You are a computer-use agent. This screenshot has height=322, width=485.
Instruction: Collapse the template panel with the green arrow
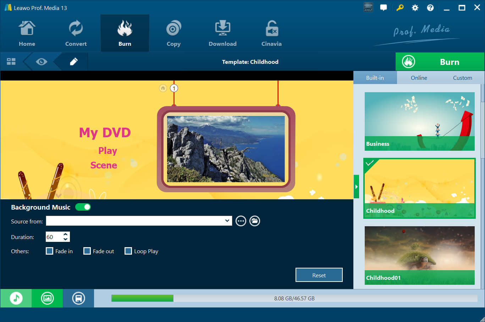coord(356,187)
